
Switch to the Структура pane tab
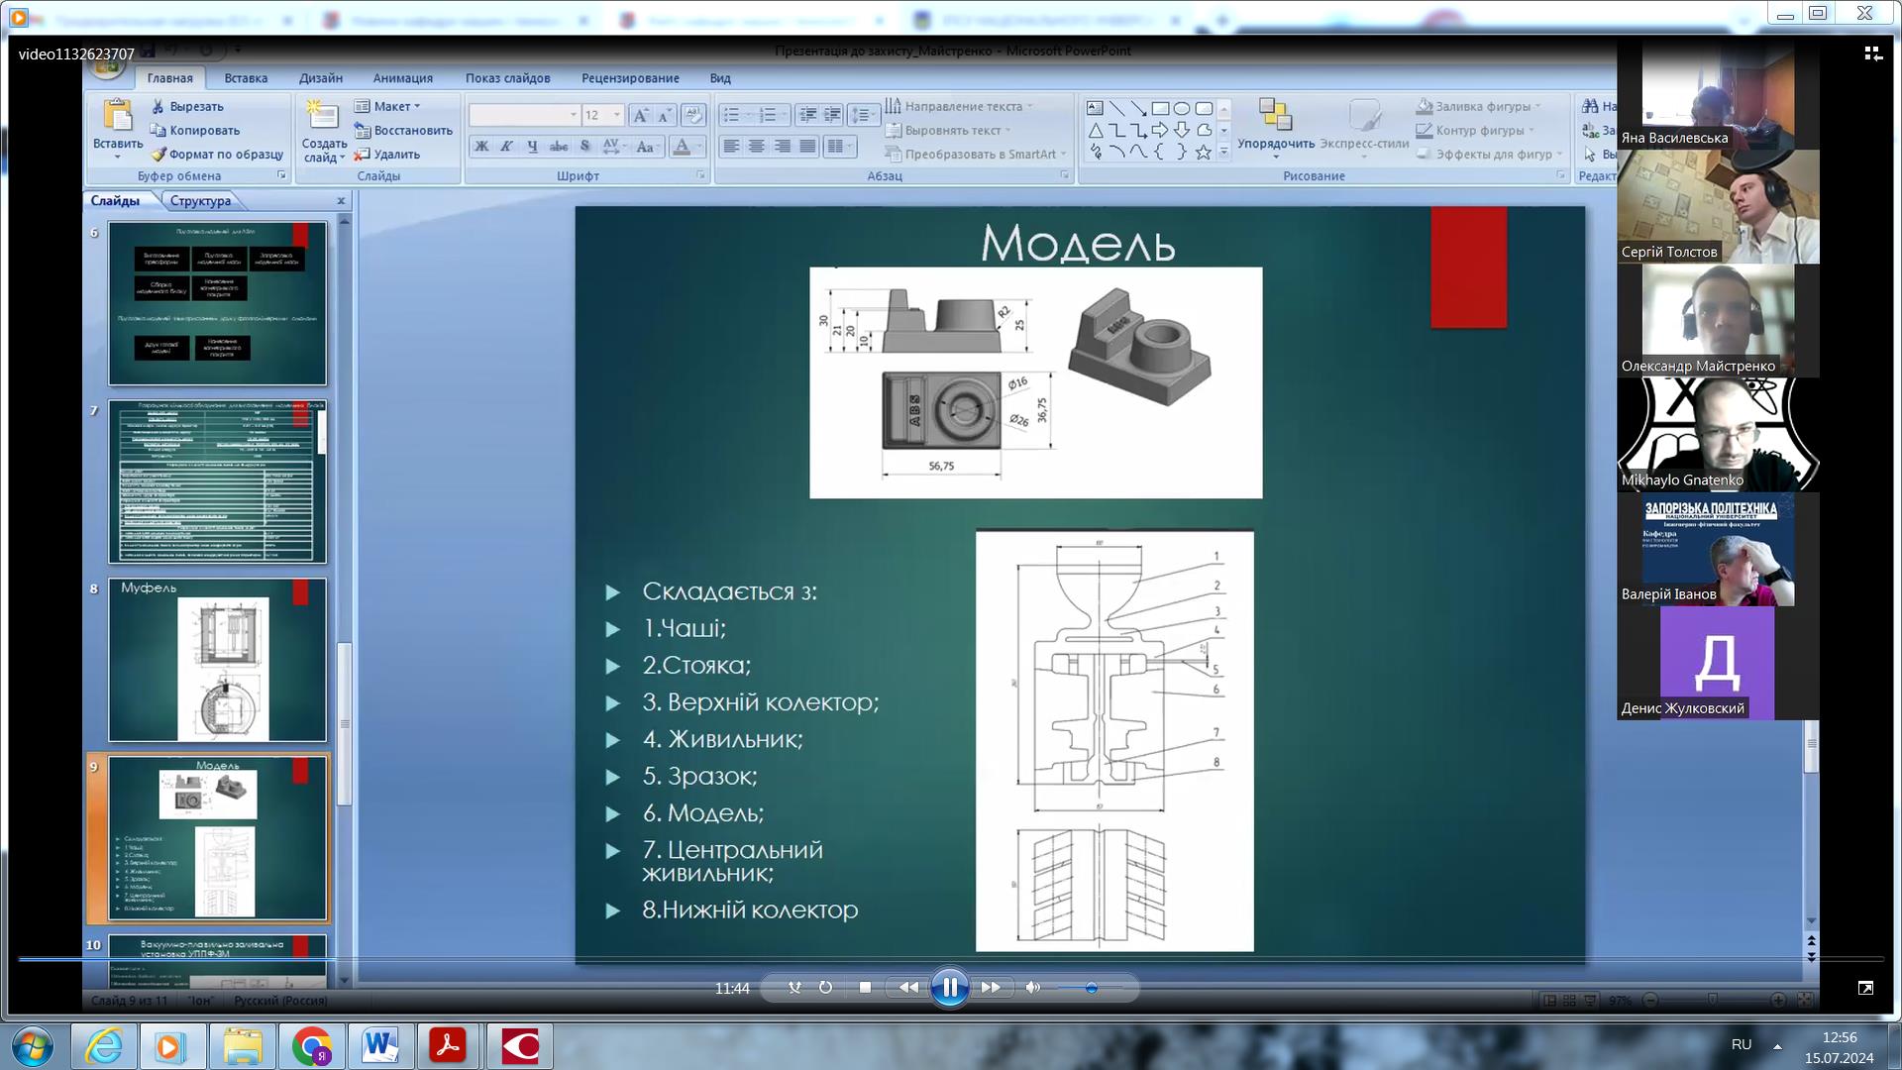(200, 200)
